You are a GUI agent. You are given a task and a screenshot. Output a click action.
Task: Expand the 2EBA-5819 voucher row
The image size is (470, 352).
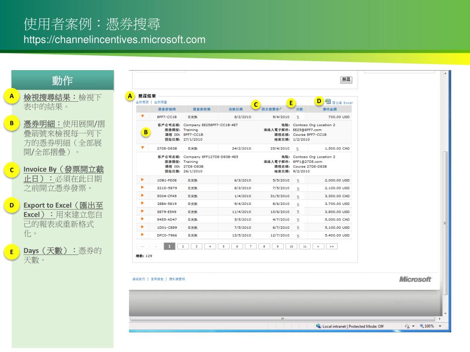(x=142, y=203)
